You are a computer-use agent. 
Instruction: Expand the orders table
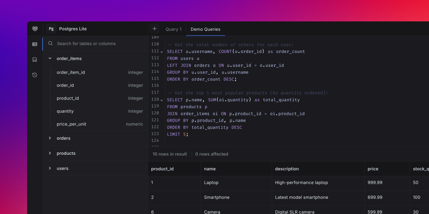50,138
